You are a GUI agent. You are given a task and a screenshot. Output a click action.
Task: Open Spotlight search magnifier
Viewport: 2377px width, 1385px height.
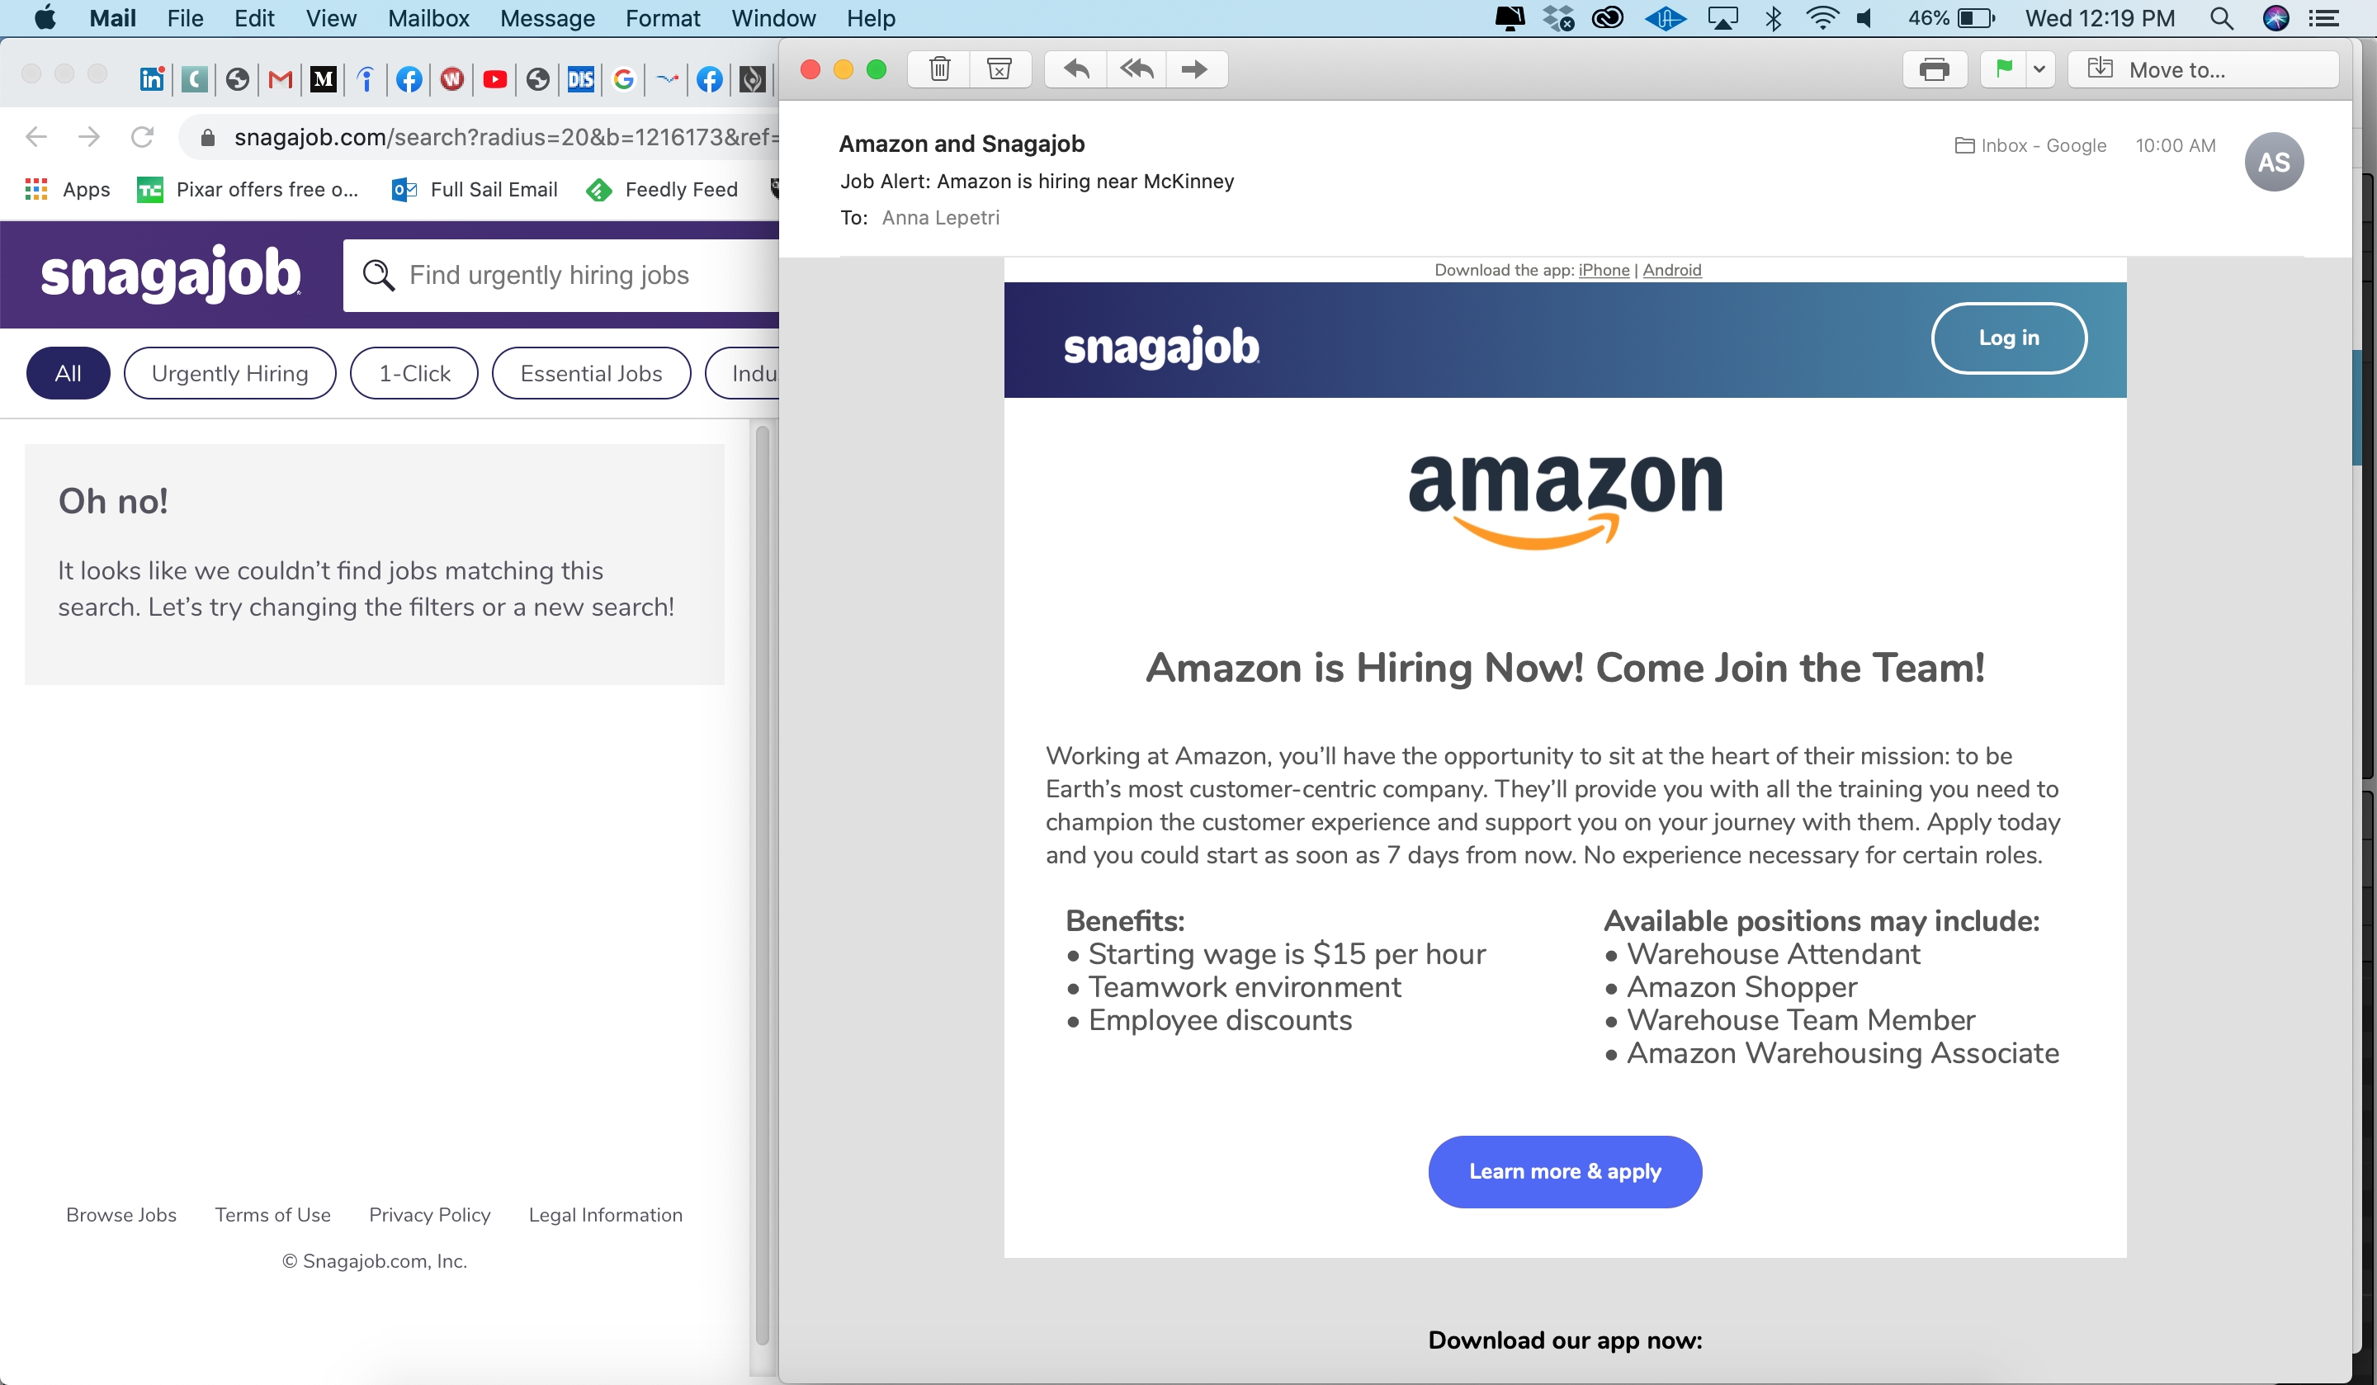point(2221,18)
